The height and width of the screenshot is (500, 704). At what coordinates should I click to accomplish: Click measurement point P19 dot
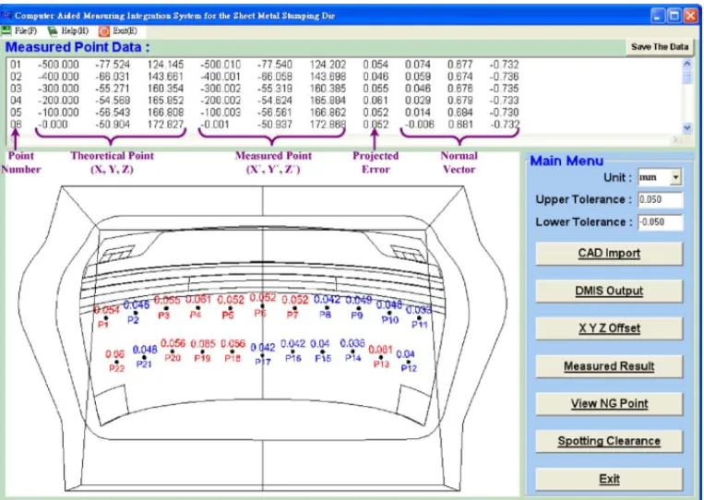[202, 351]
